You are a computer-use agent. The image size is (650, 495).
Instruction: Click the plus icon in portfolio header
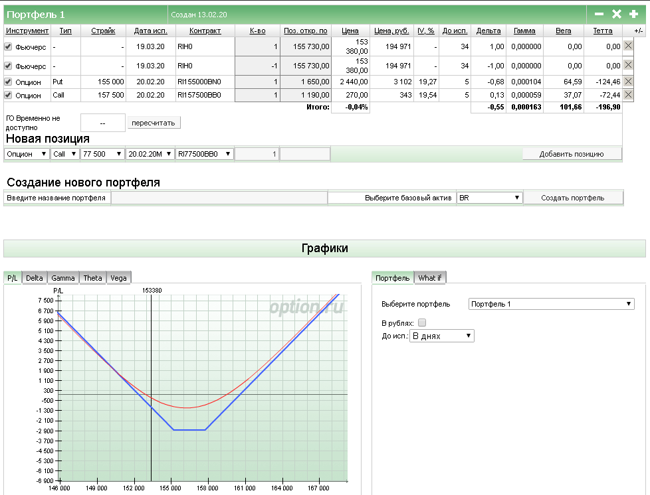tap(633, 14)
